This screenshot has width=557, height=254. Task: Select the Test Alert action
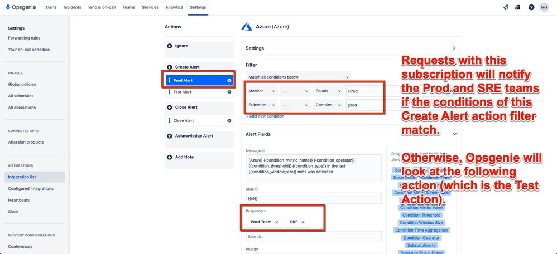[x=199, y=92]
